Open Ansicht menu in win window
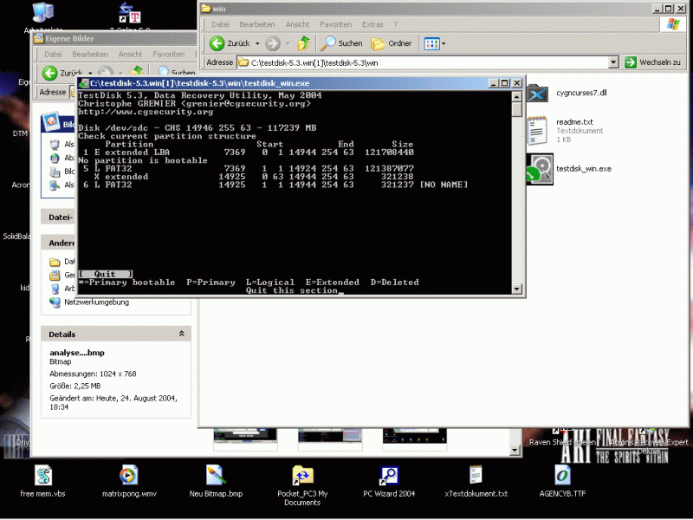 click(297, 24)
